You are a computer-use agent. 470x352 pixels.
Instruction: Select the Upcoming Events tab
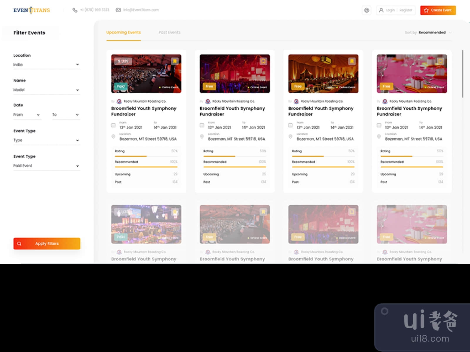123,33
